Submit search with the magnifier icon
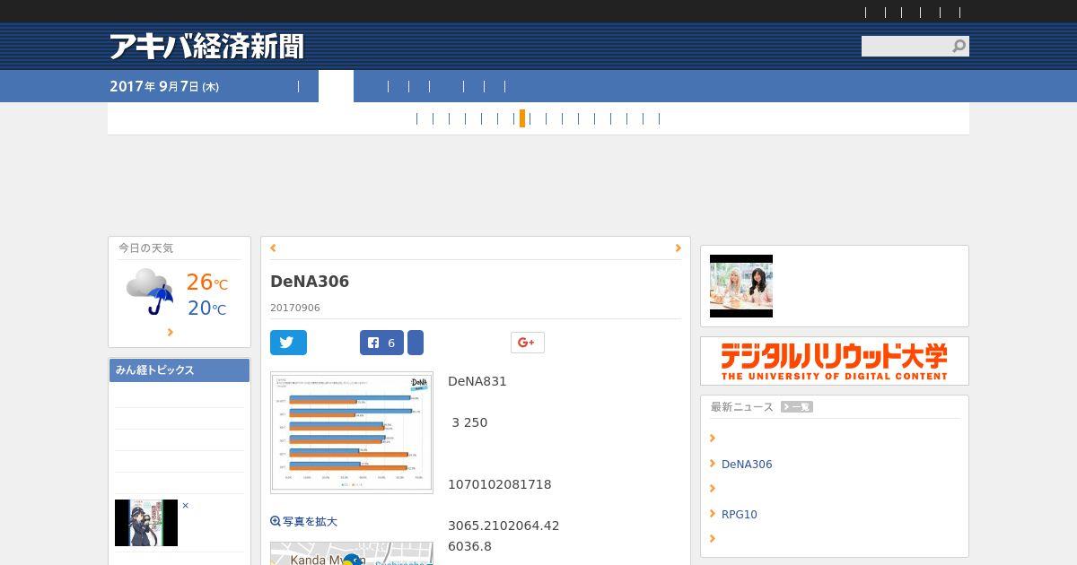 click(959, 46)
